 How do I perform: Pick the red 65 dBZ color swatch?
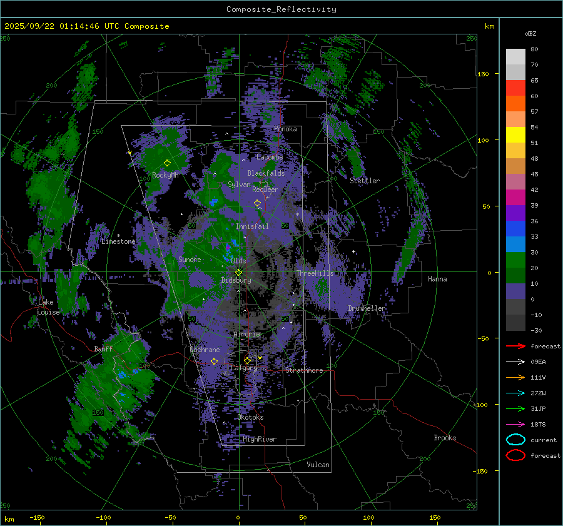[515, 88]
